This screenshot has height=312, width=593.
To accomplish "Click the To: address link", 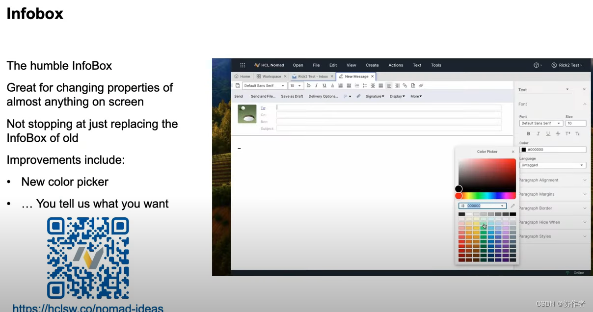I will tap(263, 108).
